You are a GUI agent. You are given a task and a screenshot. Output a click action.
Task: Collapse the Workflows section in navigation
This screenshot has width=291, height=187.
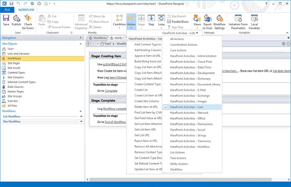click(81, 111)
